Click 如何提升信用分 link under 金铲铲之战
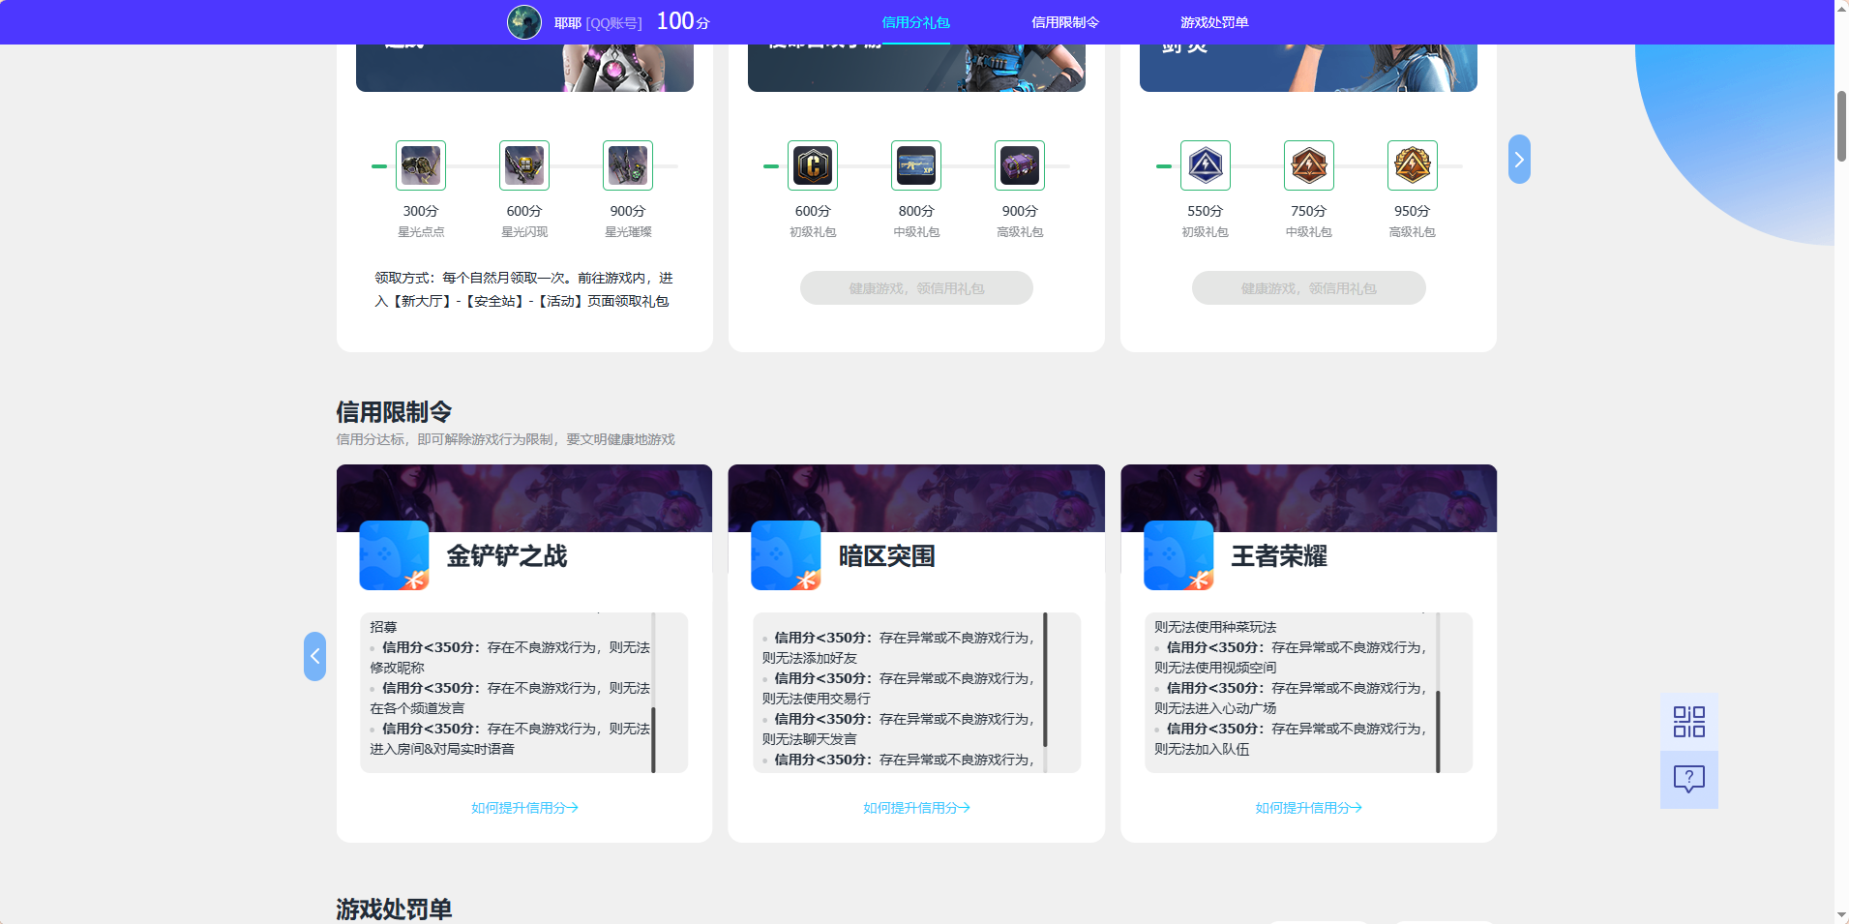This screenshot has width=1849, height=924. 524,808
